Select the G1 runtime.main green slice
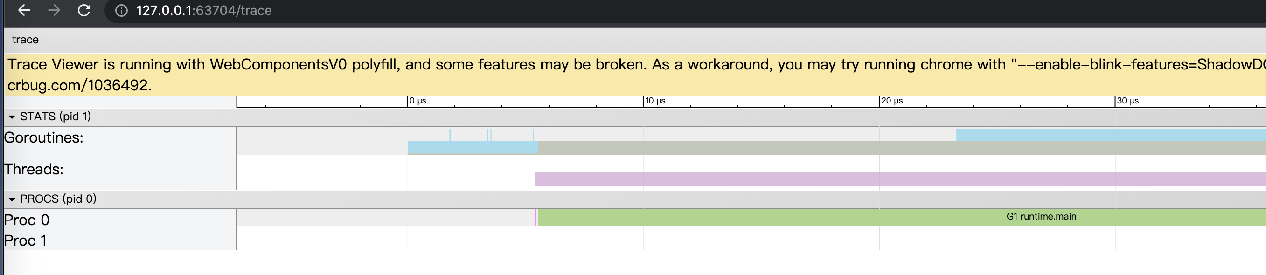 point(901,217)
